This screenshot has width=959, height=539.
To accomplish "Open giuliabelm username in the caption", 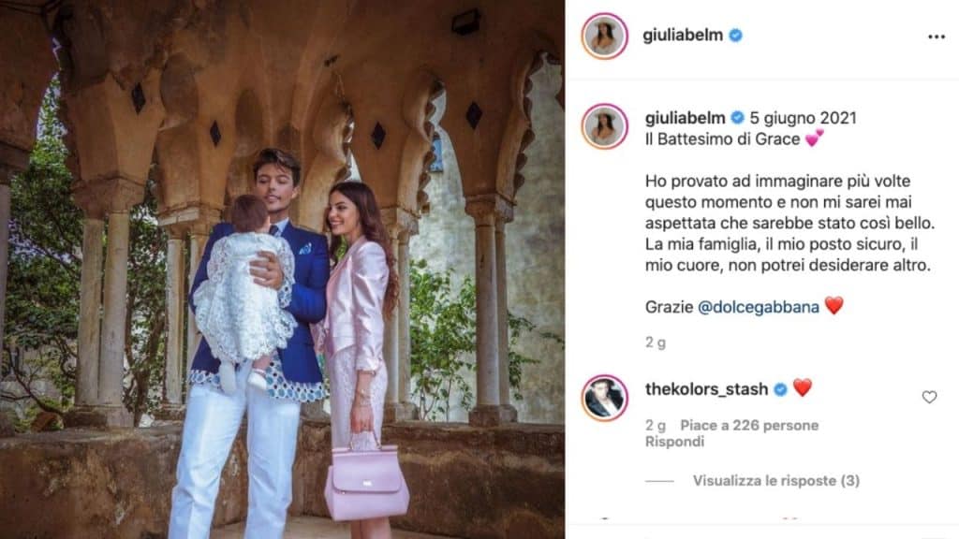I will (x=685, y=117).
